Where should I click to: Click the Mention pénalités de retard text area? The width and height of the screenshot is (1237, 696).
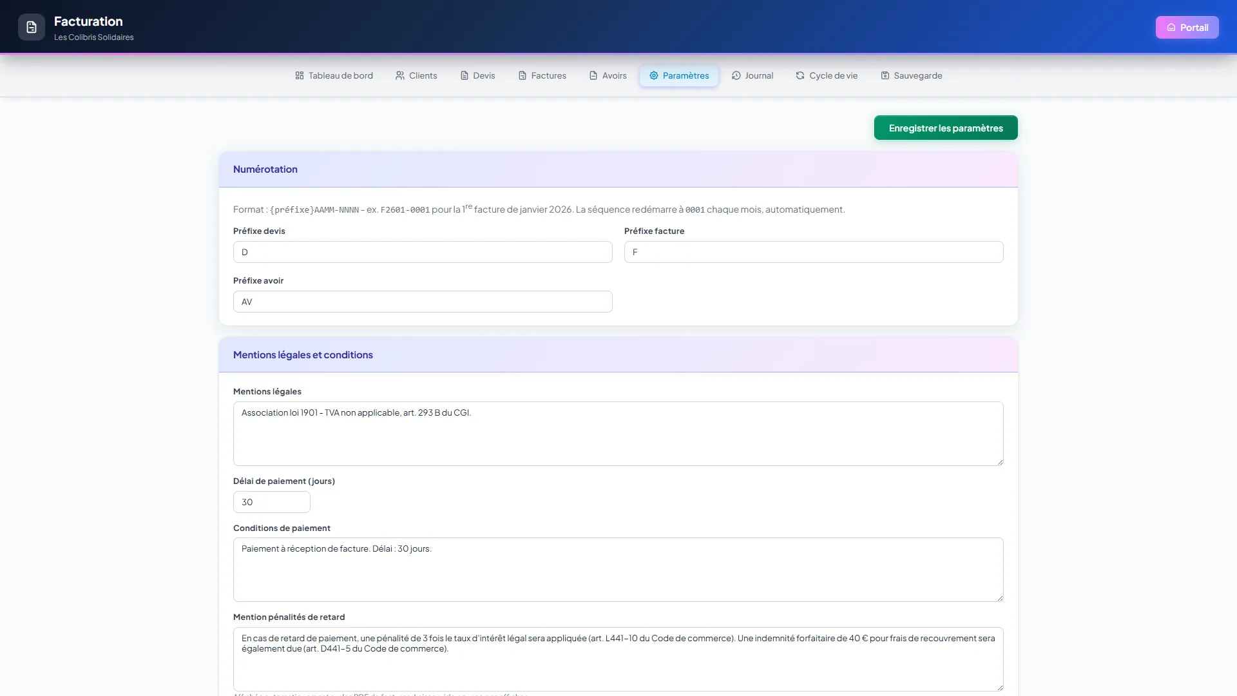[x=618, y=659]
